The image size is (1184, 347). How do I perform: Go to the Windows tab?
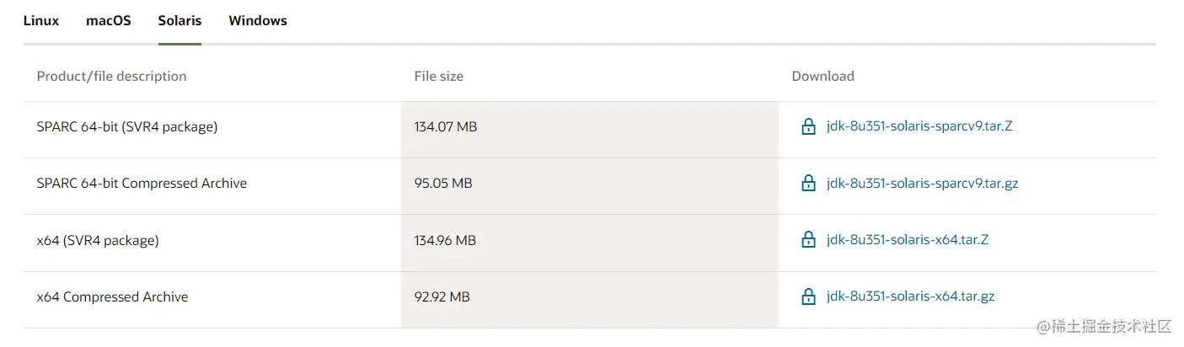pos(258,21)
